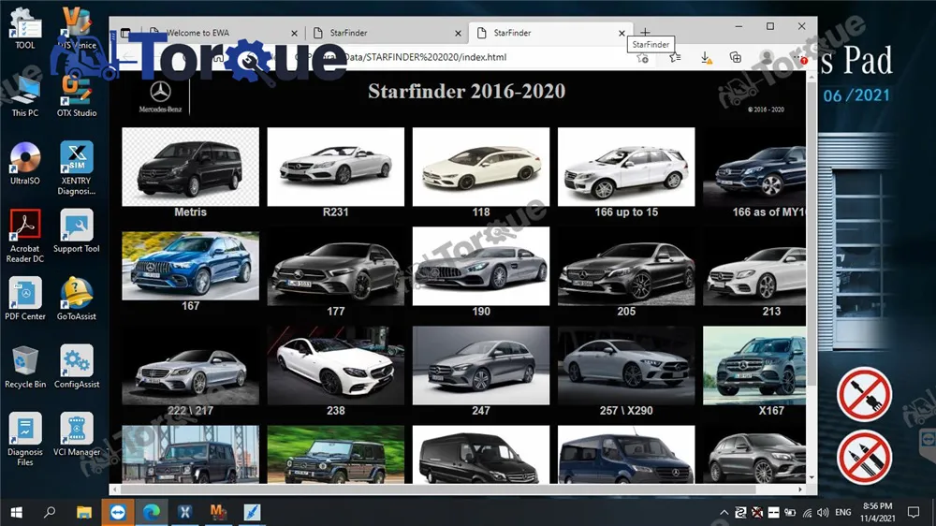Image resolution: width=936 pixels, height=526 pixels.
Task: Launch VCI Manager desktop shortcut
Action: [x=77, y=434]
